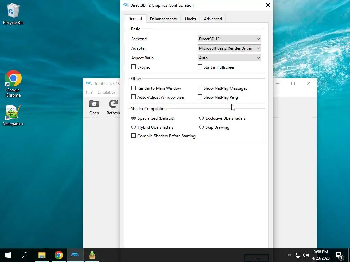Close the Dolphin main window
The height and width of the screenshot is (262, 350).
(309, 83)
